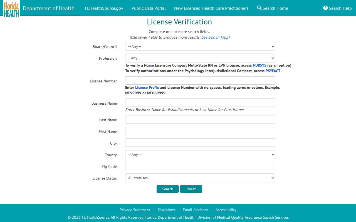
Task: Click the Board/Council label
Action: (x=105, y=47)
